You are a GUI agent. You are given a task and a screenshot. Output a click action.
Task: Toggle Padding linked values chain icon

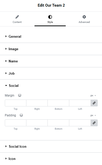(94, 123)
